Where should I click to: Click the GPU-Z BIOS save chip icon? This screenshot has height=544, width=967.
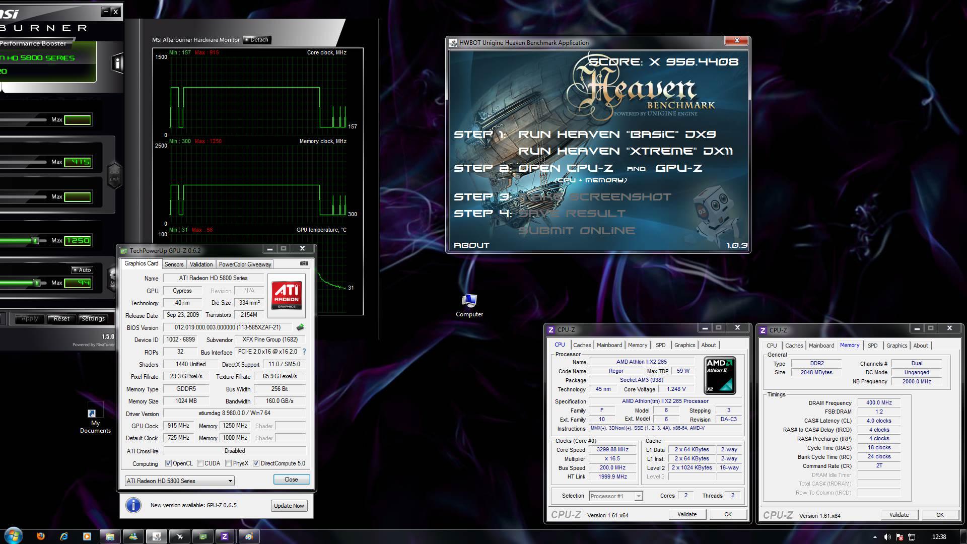click(x=300, y=327)
